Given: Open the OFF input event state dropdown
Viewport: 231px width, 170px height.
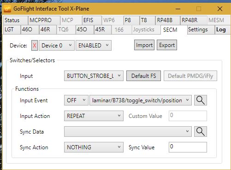Looking at the screenshot, I should click(76, 100).
